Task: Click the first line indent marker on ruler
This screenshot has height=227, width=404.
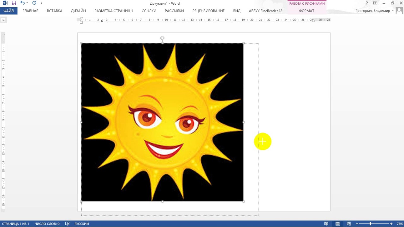Action: coord(81,19)
